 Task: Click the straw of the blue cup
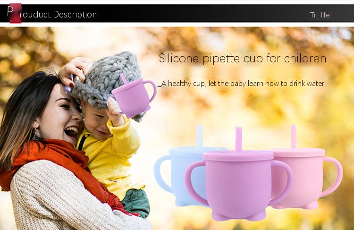pos(199,136)
